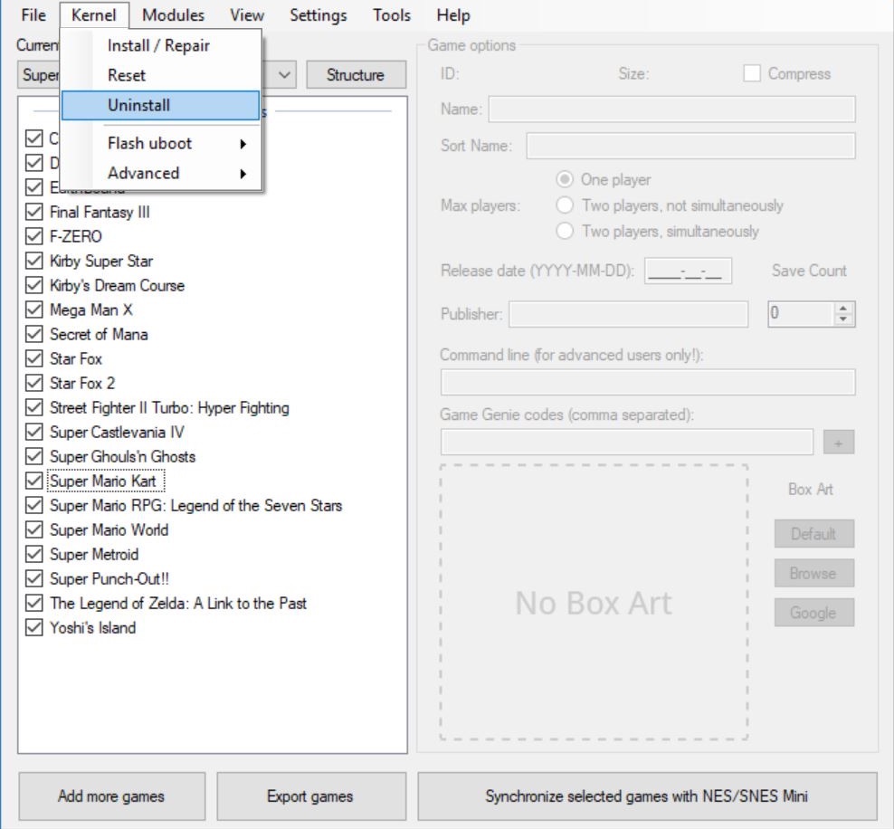
Task: Click the Publisher input field
Action: pyautogui.click(x=628, y=314)
